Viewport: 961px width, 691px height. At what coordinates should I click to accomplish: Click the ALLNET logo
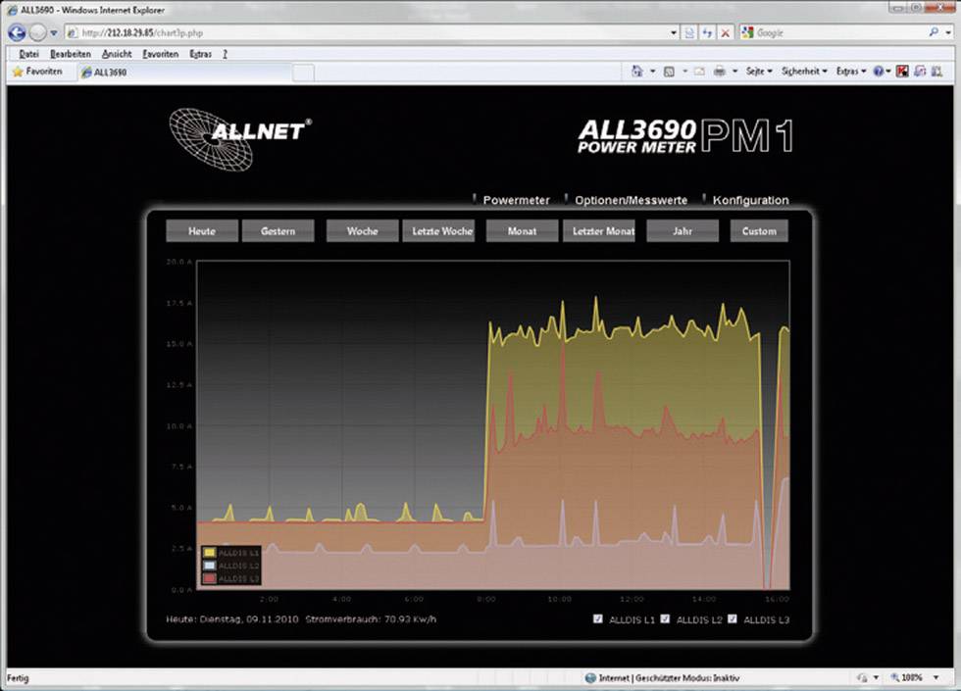pyautogui.click(x=240, y=139)
